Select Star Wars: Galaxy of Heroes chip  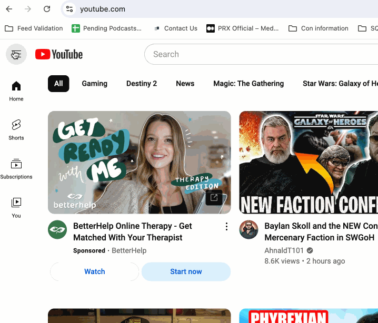(340, 84)
